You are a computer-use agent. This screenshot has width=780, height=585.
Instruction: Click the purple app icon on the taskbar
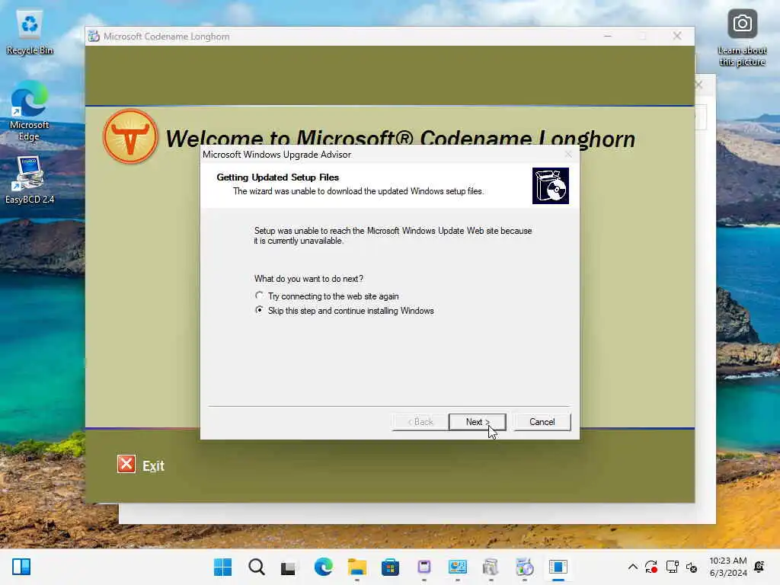pyautogui.click(x=424, y=567)
